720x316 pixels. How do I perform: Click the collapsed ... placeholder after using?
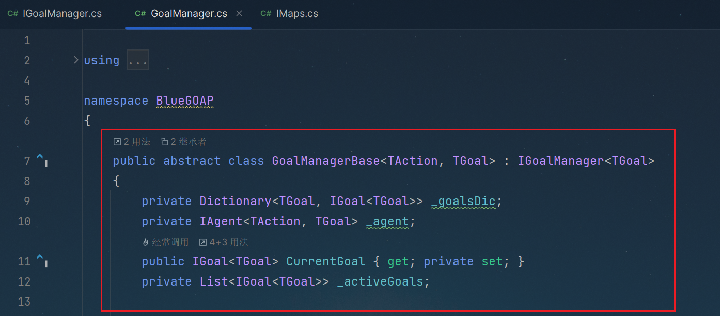138,61
